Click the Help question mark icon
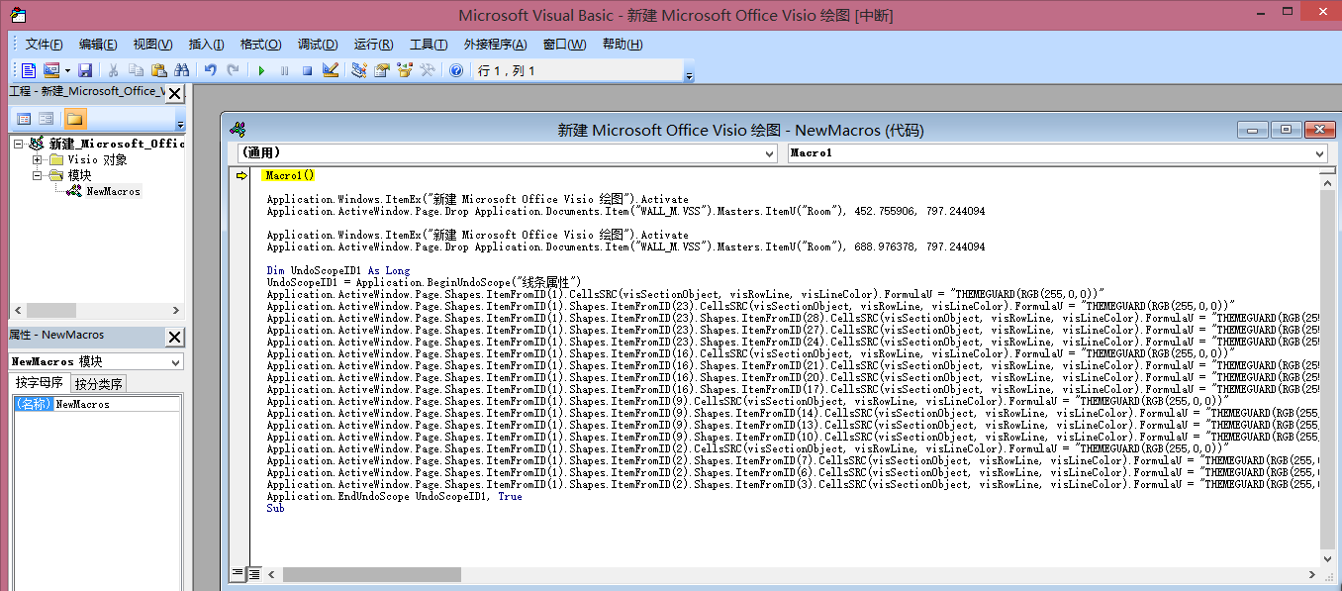 [x=456, y=70]
